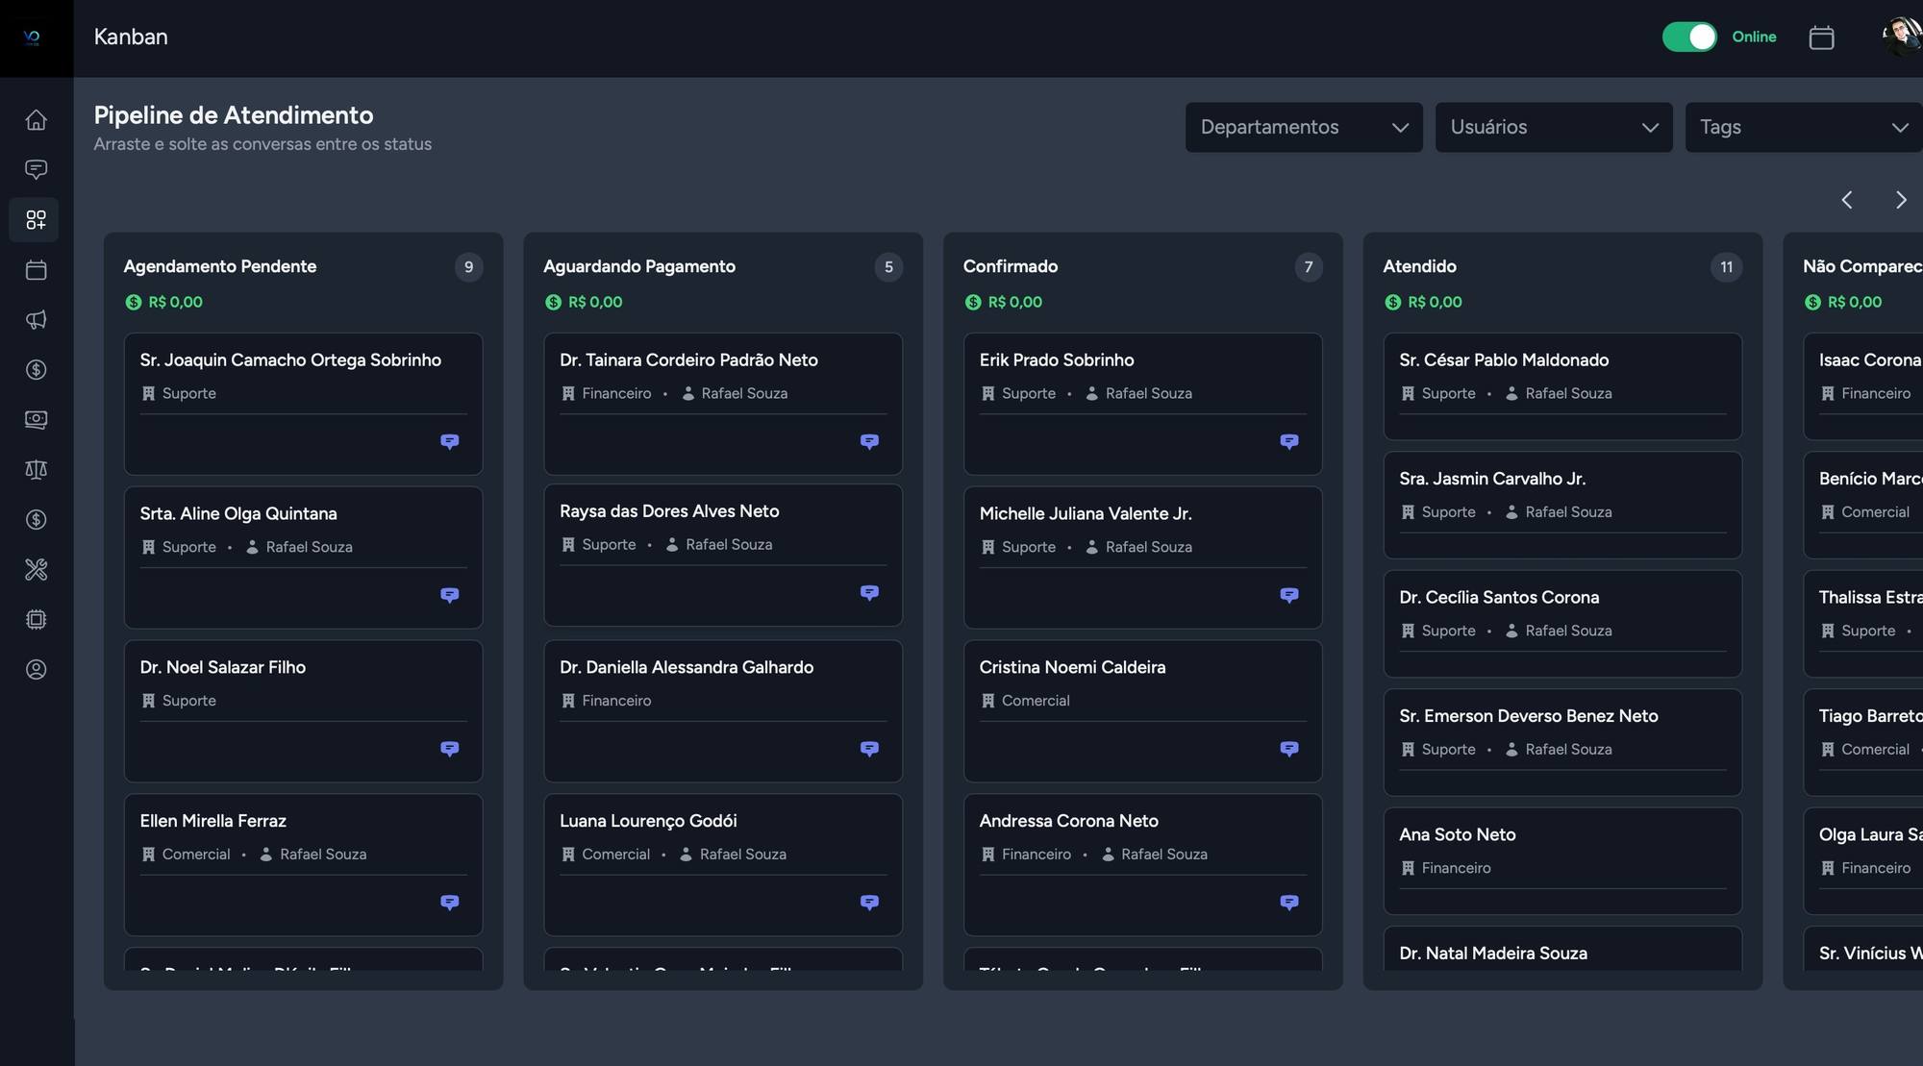Select the Ana Soto Neto card
Image resolution: width=1923 pixels, height=1066 pixels.
pyautogui.click(x=1562, y=861)
